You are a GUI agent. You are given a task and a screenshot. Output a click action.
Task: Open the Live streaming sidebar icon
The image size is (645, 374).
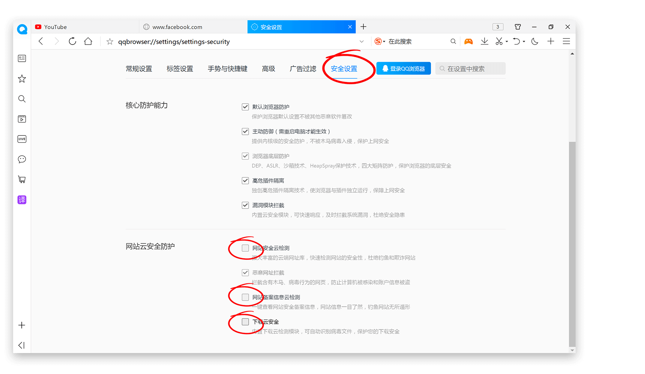point(22,139)
